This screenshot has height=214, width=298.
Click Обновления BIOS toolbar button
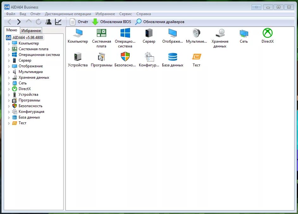tap(112, 22)
